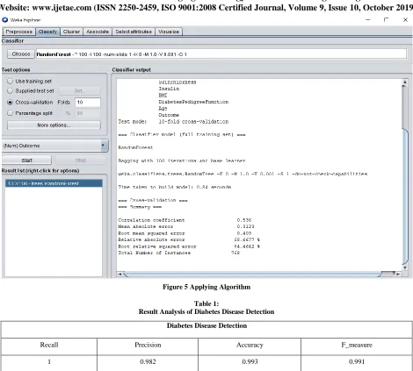
Task: Click the 0.982 precision value cell
Action: [x=148, y=362]
